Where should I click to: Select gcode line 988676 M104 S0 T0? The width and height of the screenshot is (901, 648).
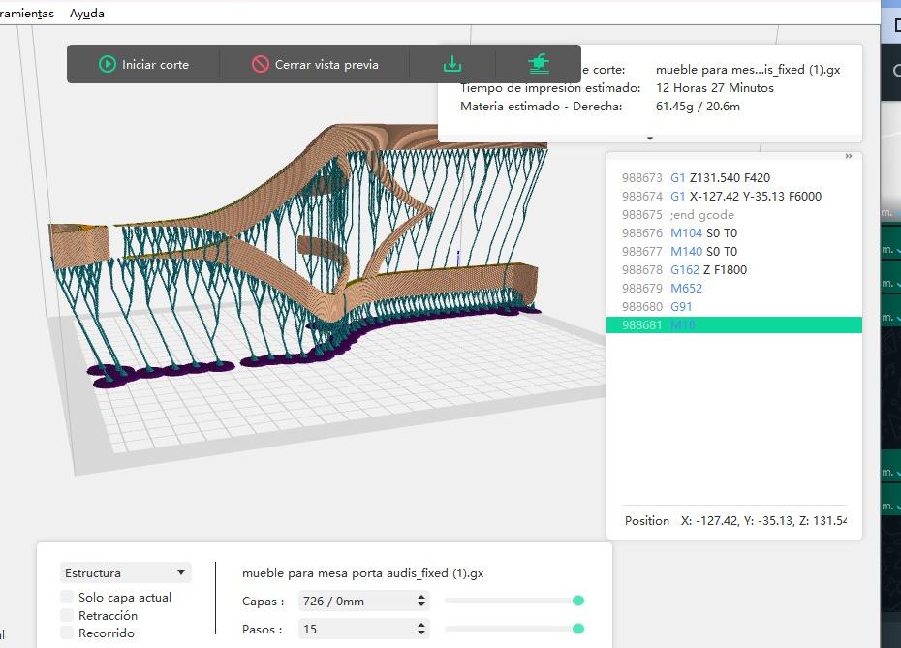click(x=733, y=232)
